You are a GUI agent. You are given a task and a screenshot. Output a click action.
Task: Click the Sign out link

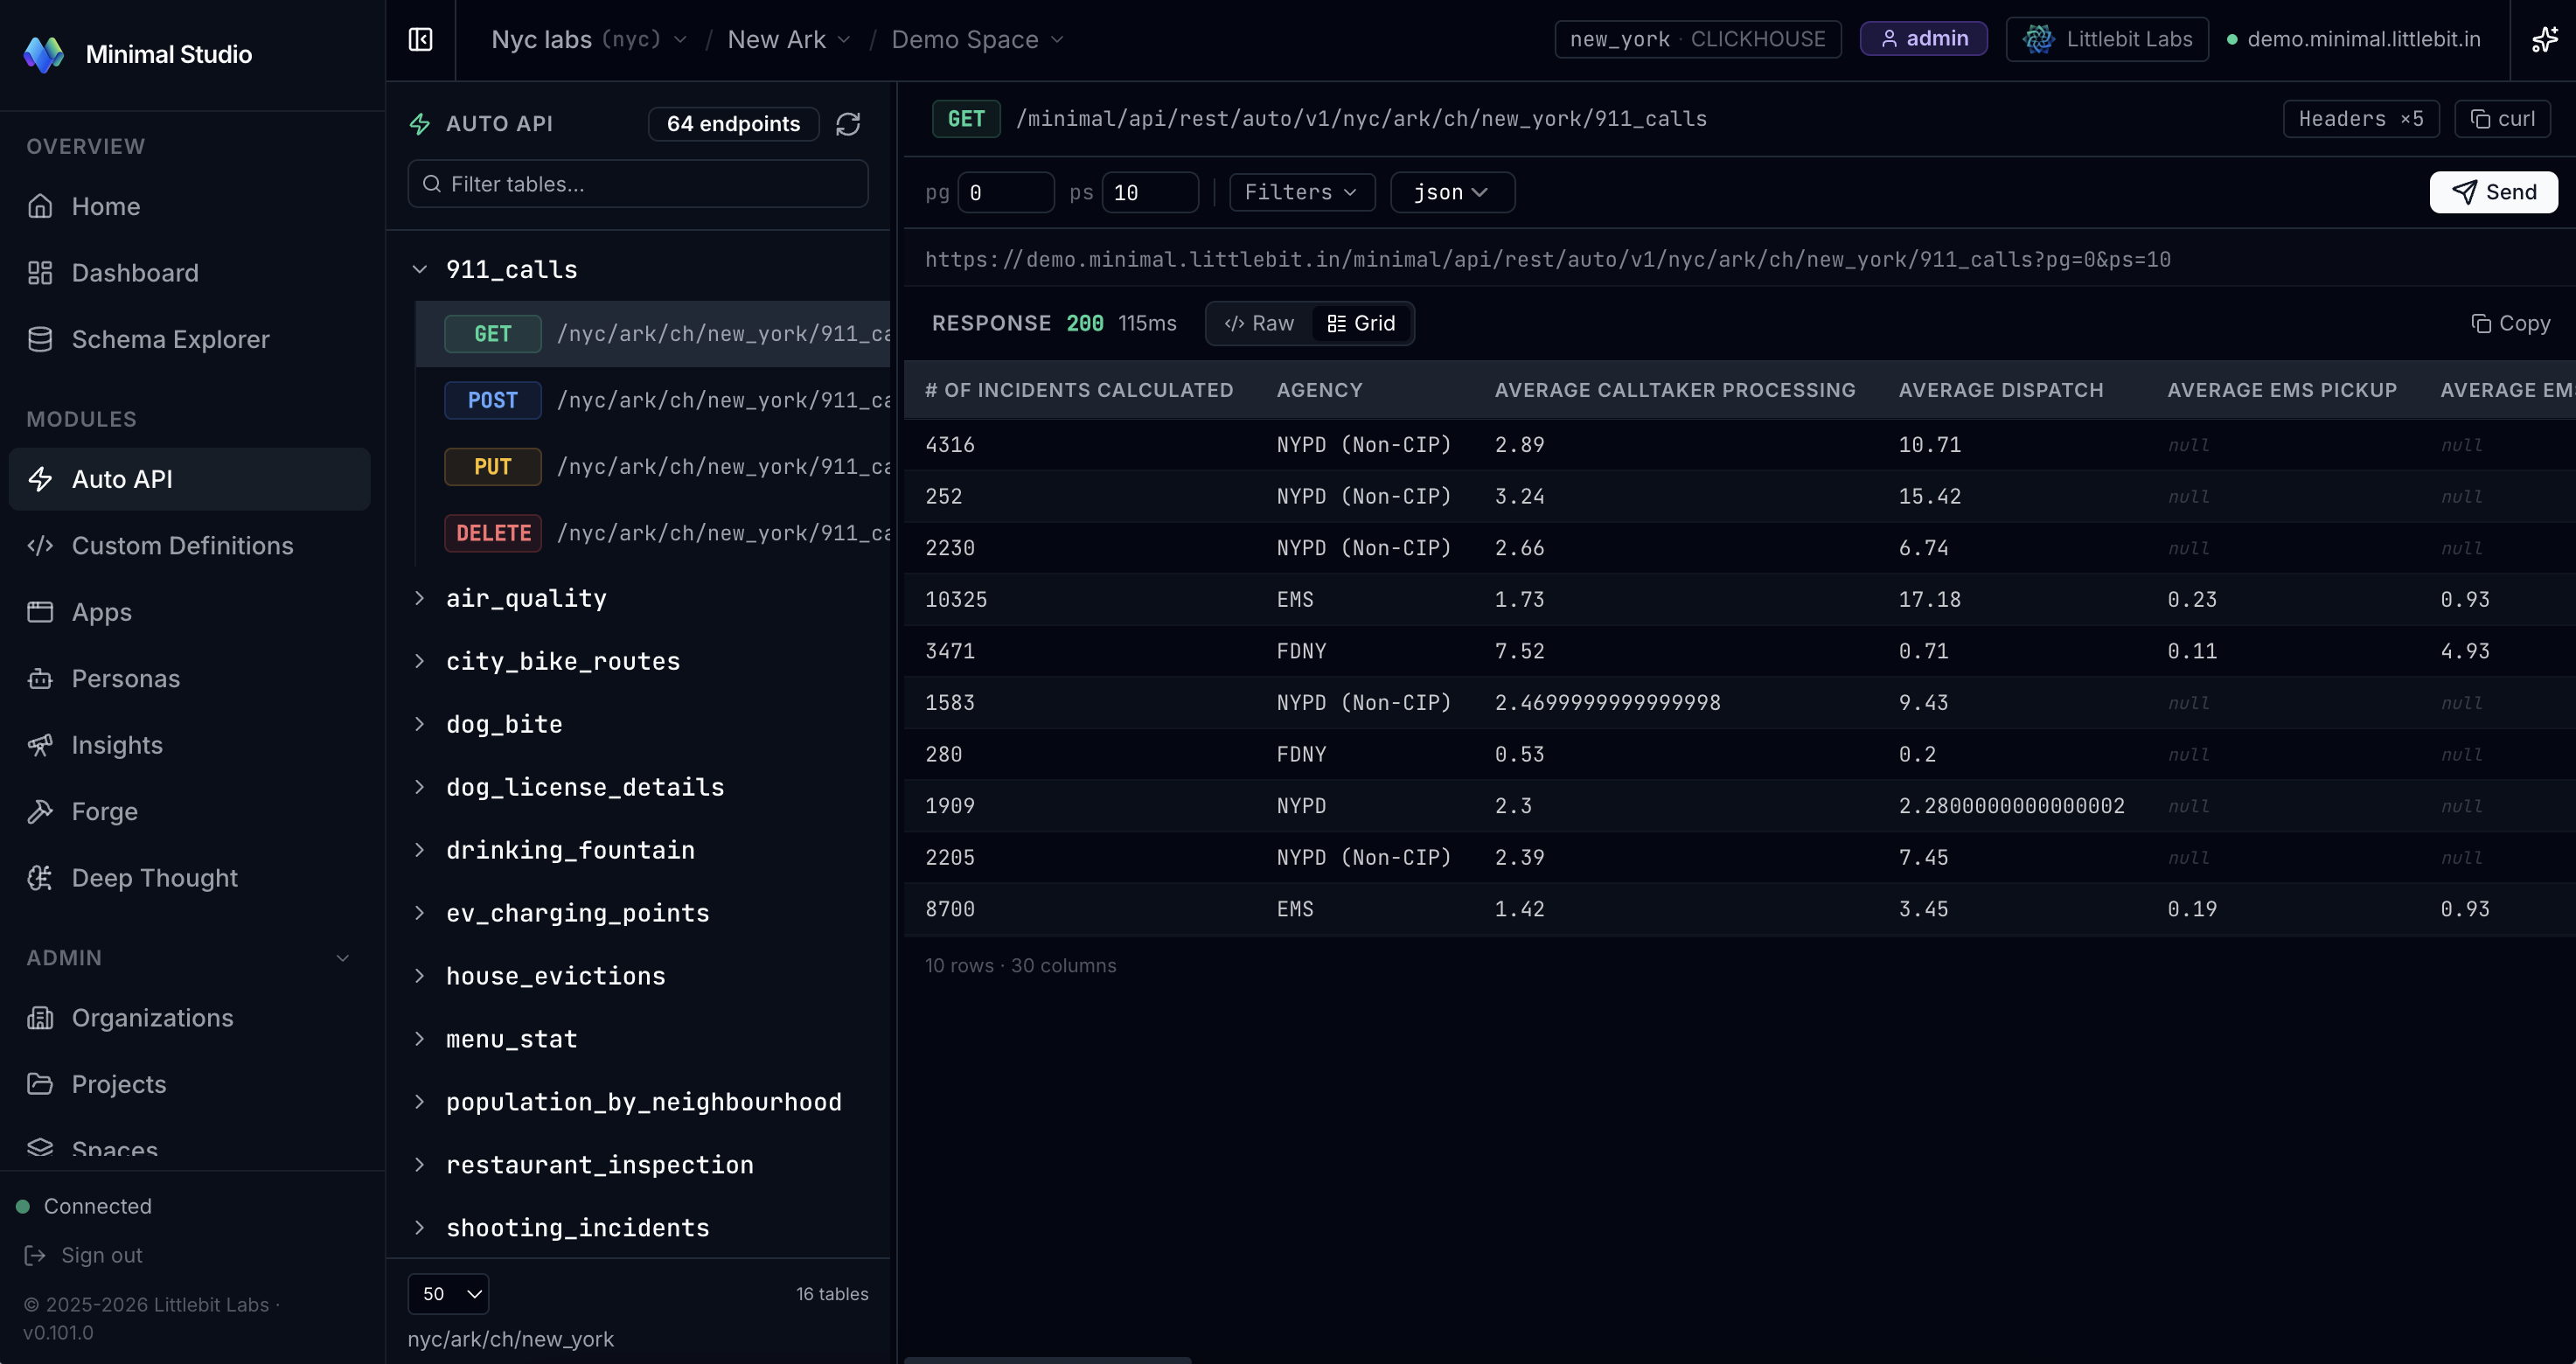[101, 1255]
